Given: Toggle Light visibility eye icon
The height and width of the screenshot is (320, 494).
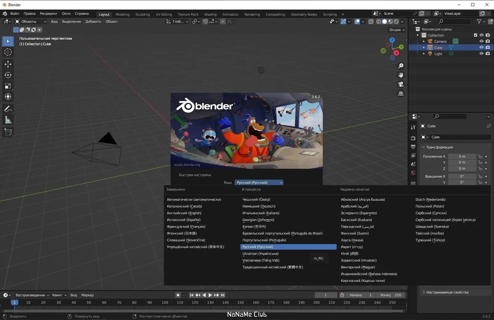Looking at the screenshot, I should click(481, 53).
